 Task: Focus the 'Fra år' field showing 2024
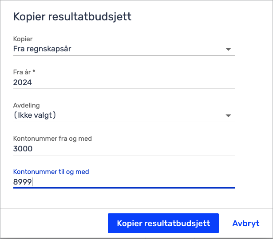(x=124, y=82)
